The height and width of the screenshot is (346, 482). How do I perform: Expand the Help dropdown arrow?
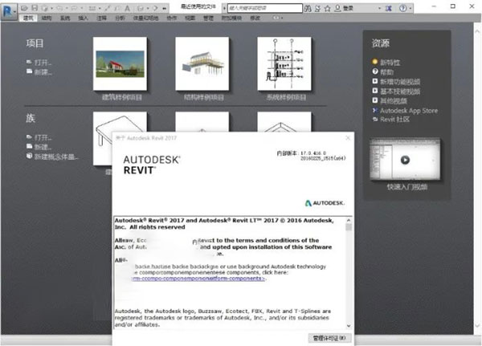(411, 8)
